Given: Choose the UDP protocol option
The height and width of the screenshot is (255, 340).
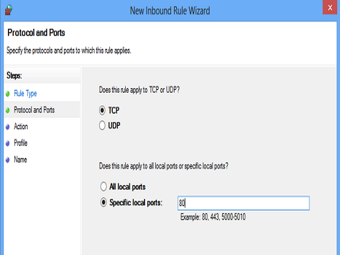Looking at the screenshot, I should 103,125.
